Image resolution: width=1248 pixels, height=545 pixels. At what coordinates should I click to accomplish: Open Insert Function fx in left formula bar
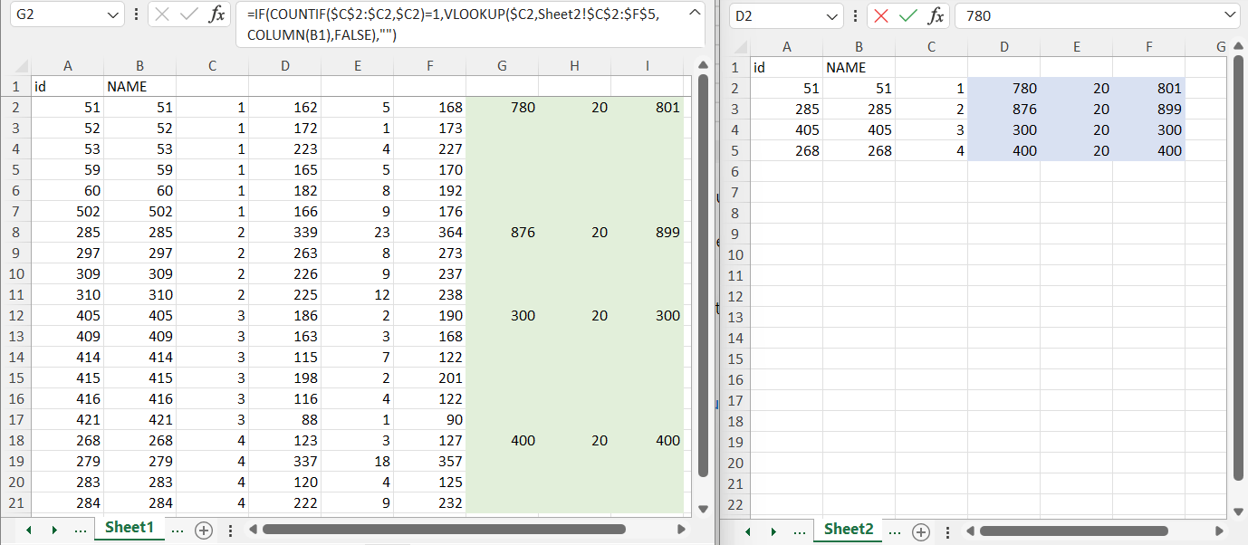point(216,14)
